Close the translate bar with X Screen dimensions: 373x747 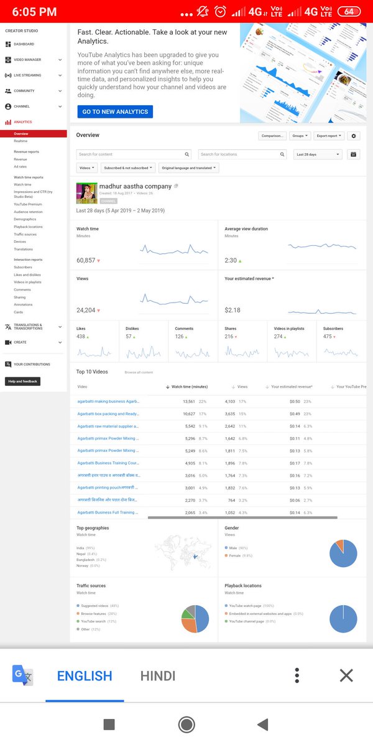346,675
